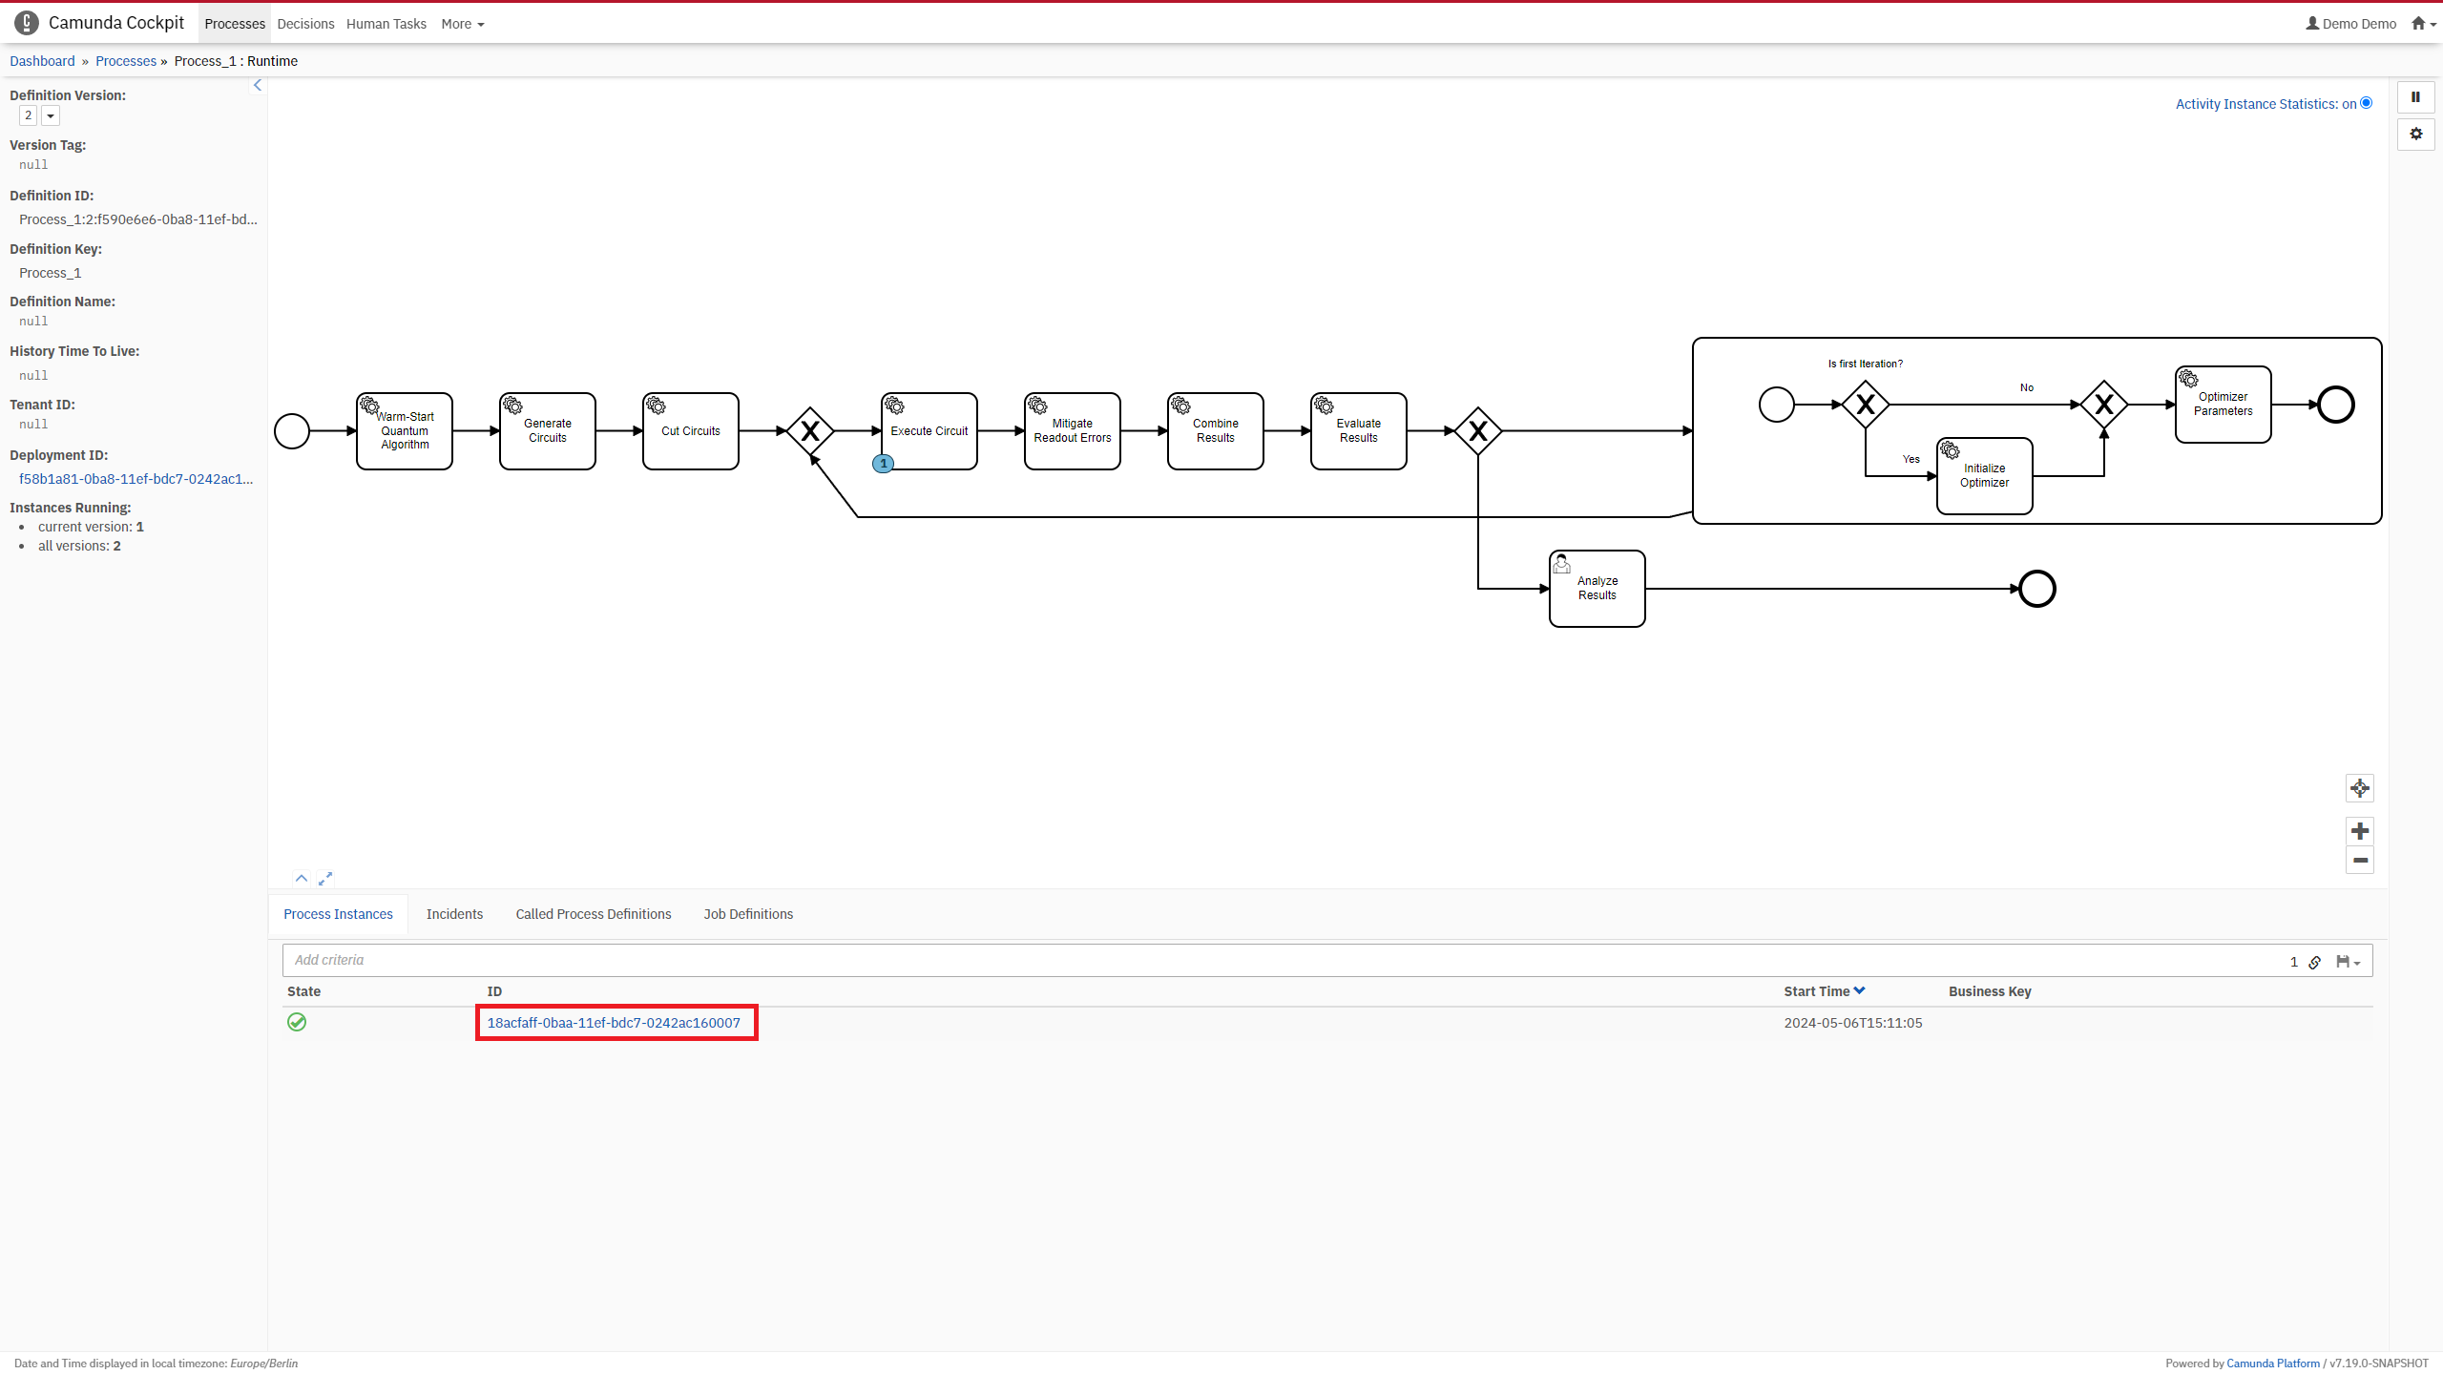The height and width of the screenshot is (1374, 2443).
Task: Select the Job Definitions tab
Action: point(748,914)
